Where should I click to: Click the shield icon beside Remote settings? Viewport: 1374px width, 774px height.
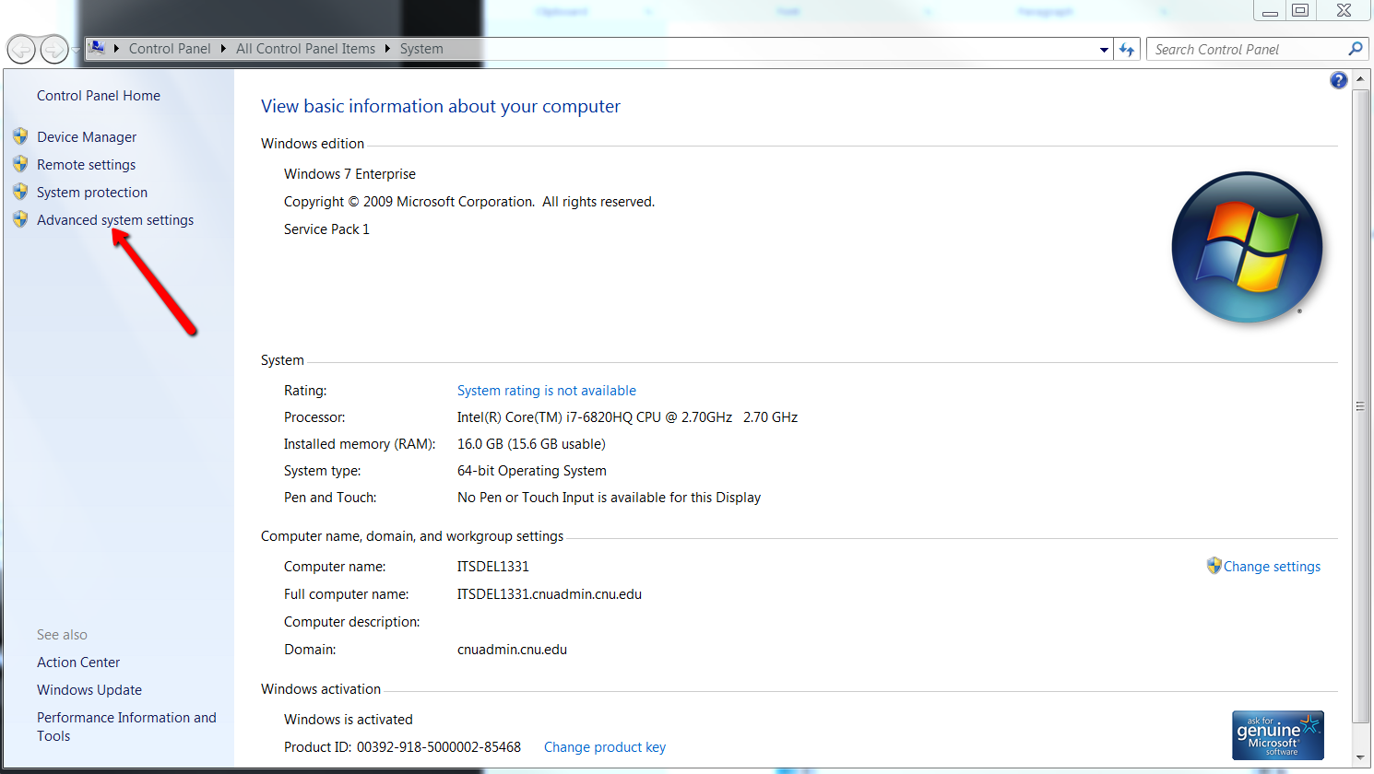coord(20,164)
